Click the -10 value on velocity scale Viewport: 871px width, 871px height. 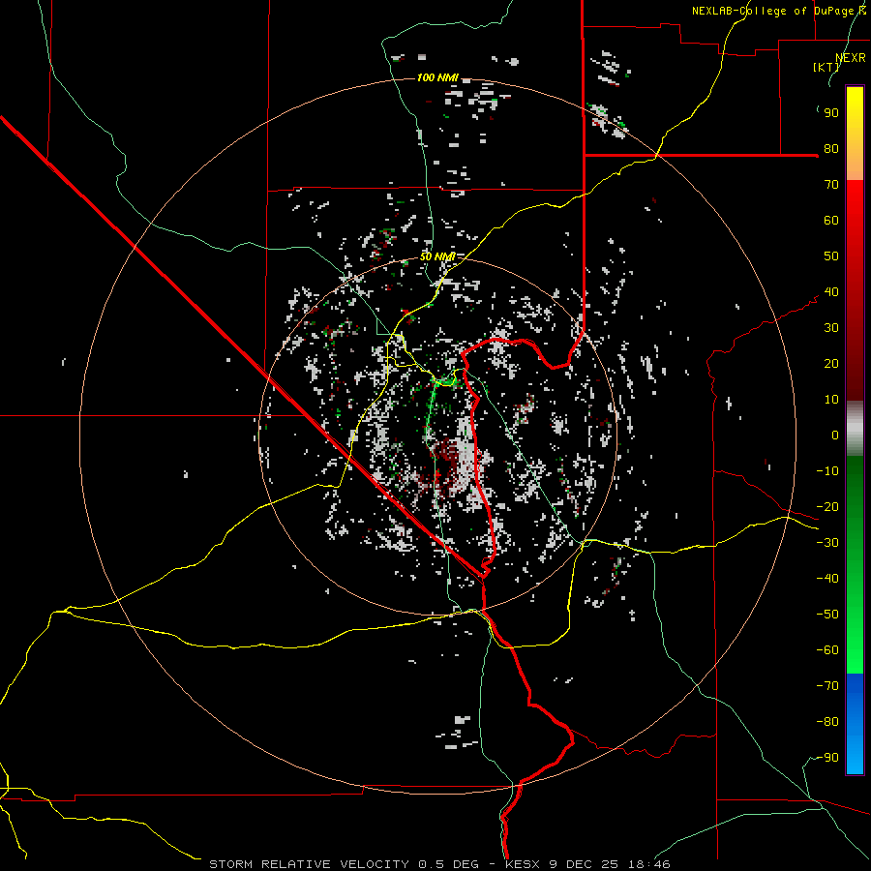827,471
